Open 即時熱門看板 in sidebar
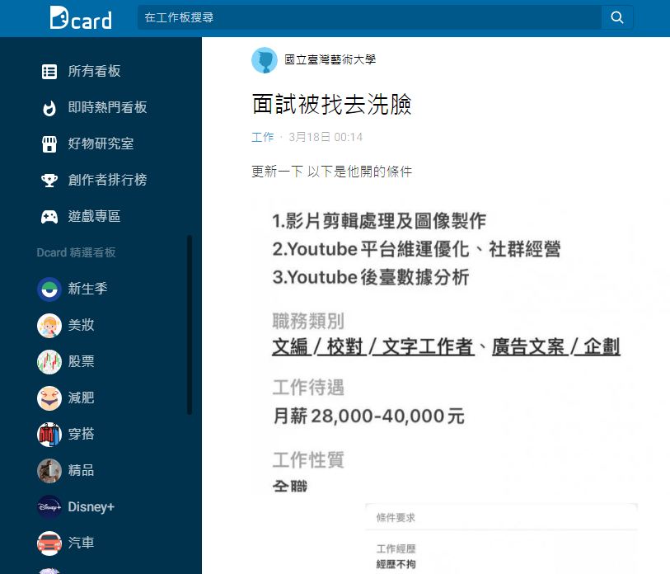This screenshot has width=670, height=574. [x=107, y=107]
